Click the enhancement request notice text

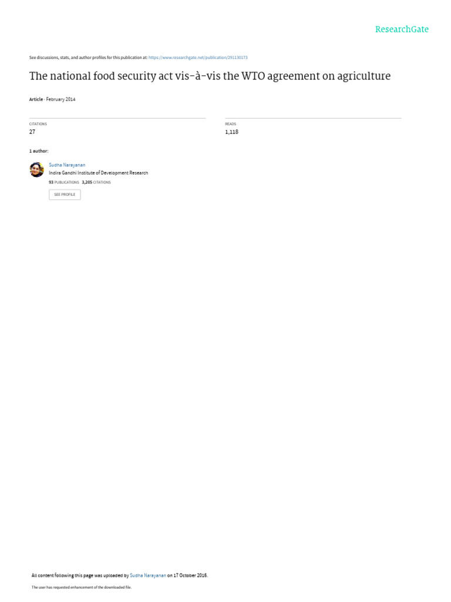coord(81,587)
